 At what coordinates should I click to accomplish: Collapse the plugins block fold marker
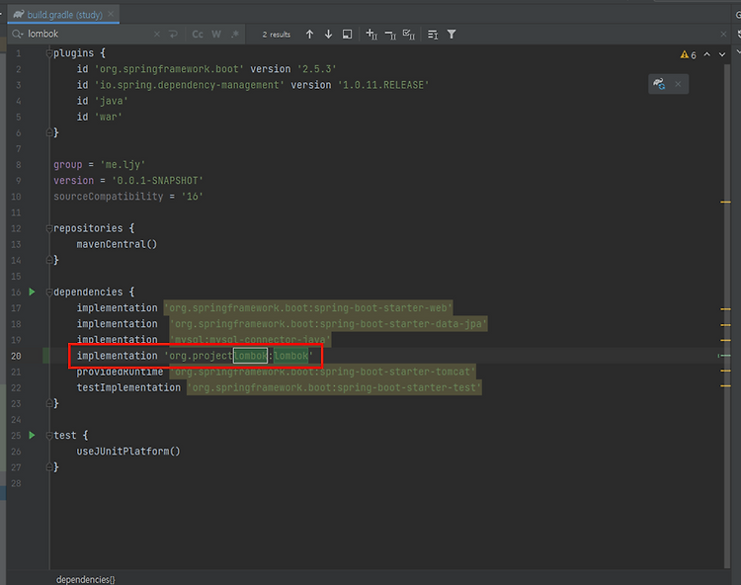point(48,53)
